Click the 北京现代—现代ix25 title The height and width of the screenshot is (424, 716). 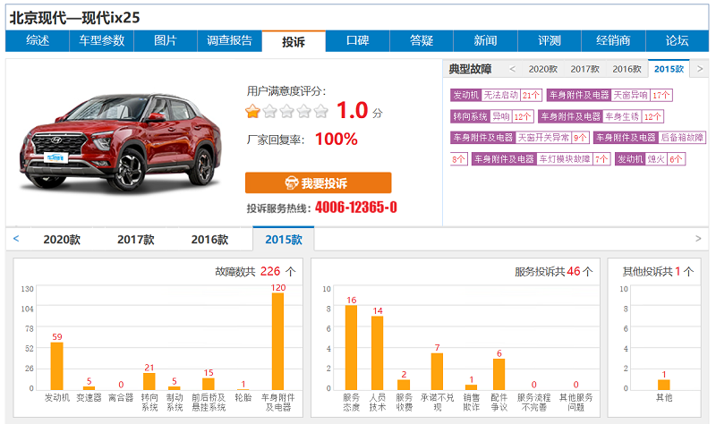click(x=74, y=18)
